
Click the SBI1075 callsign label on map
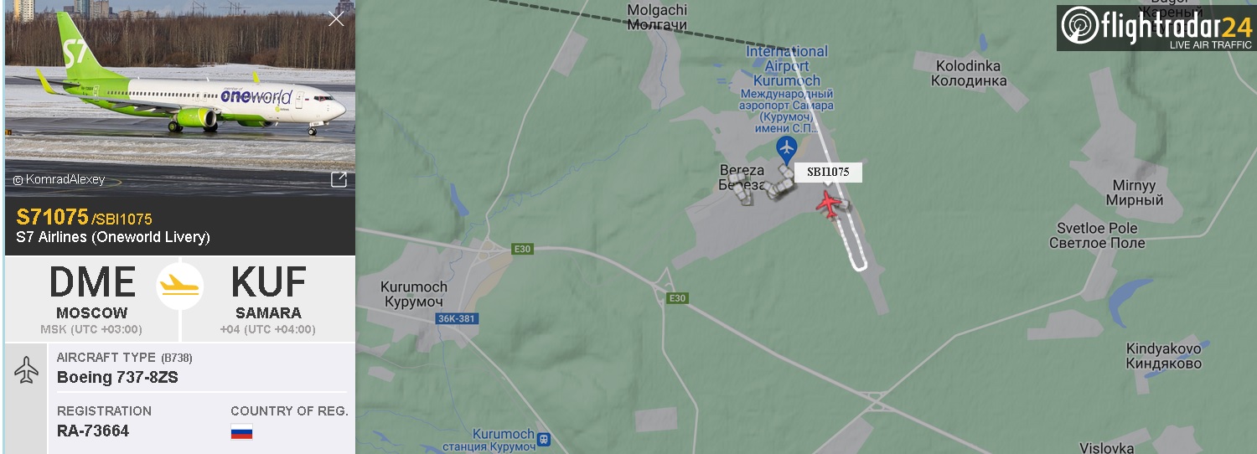point(828,173)
